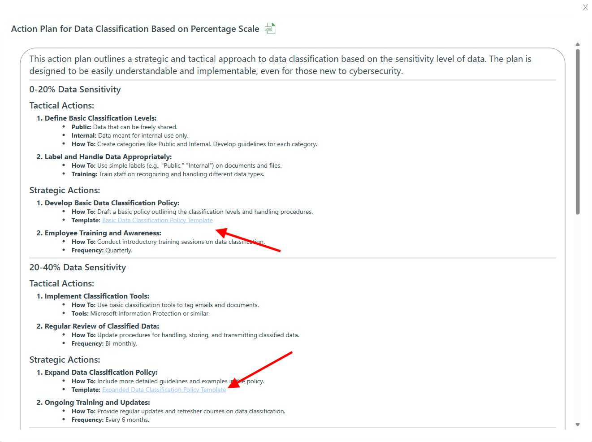Click the 0-20% Data Sensitivity heading
The image size is (592, 442).
click(75, 90)
